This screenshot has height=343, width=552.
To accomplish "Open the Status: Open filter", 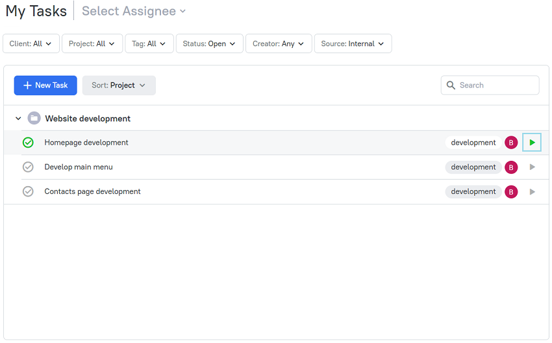I will click(210, 43).
